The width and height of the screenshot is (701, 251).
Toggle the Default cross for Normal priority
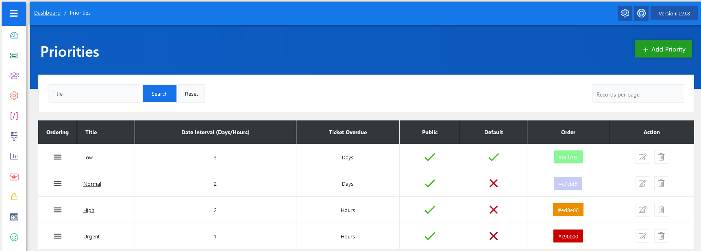tap(493, 183)
